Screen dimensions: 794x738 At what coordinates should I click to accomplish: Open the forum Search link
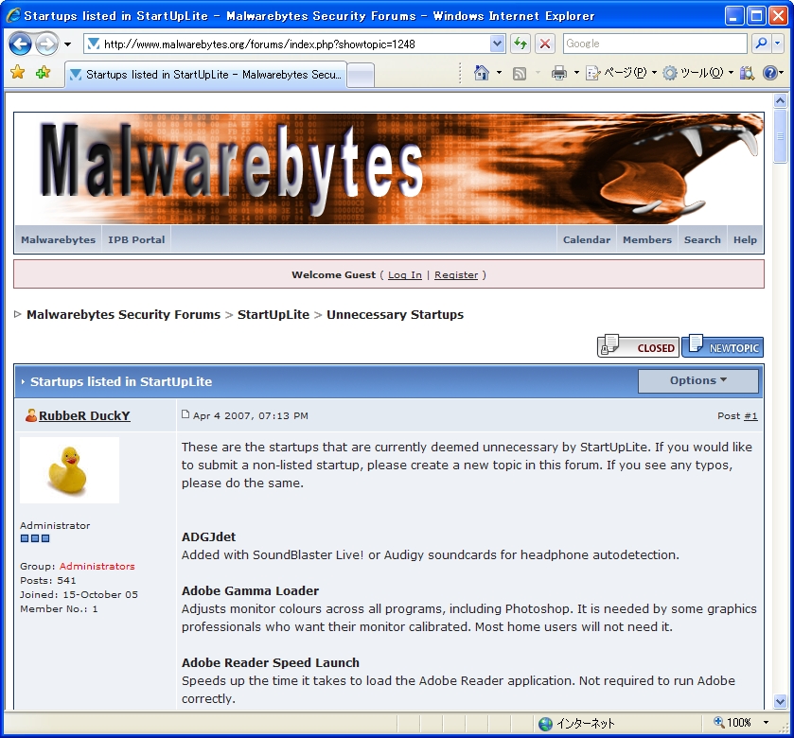pyautogui.click(x=702, y=240)
